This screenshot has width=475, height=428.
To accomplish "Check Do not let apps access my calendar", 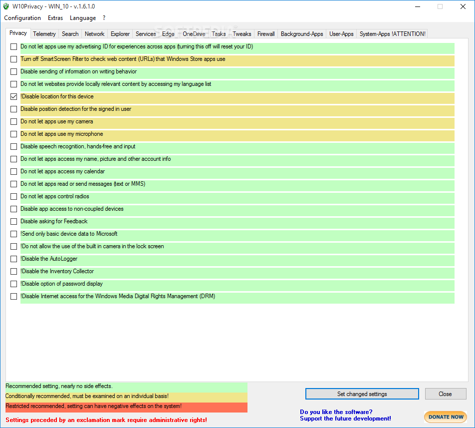I will coord(13,172).
